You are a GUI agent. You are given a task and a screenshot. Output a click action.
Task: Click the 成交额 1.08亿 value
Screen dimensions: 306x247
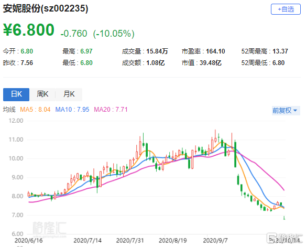click(x=156, y=63)
